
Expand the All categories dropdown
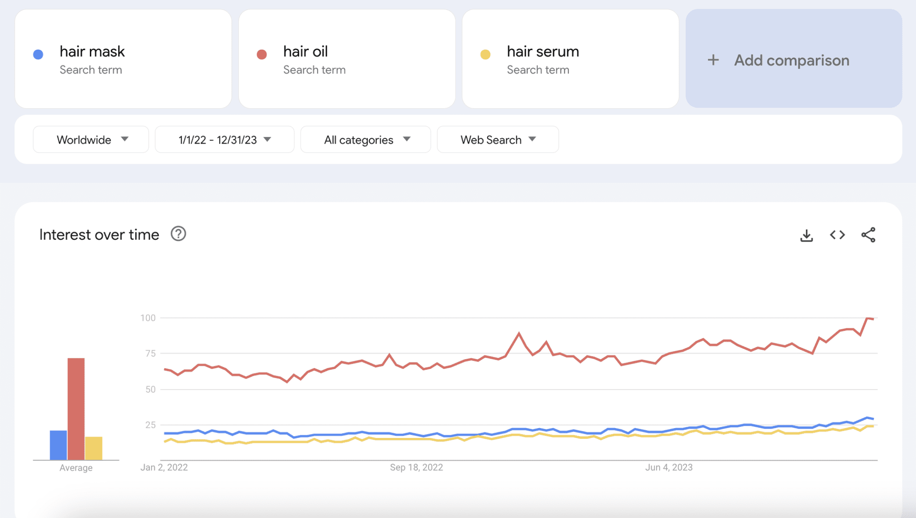[365, 140]
